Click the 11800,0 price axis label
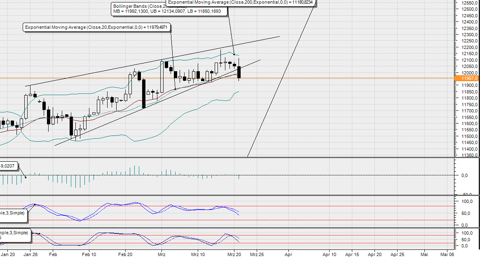 (x=470, y=98)
